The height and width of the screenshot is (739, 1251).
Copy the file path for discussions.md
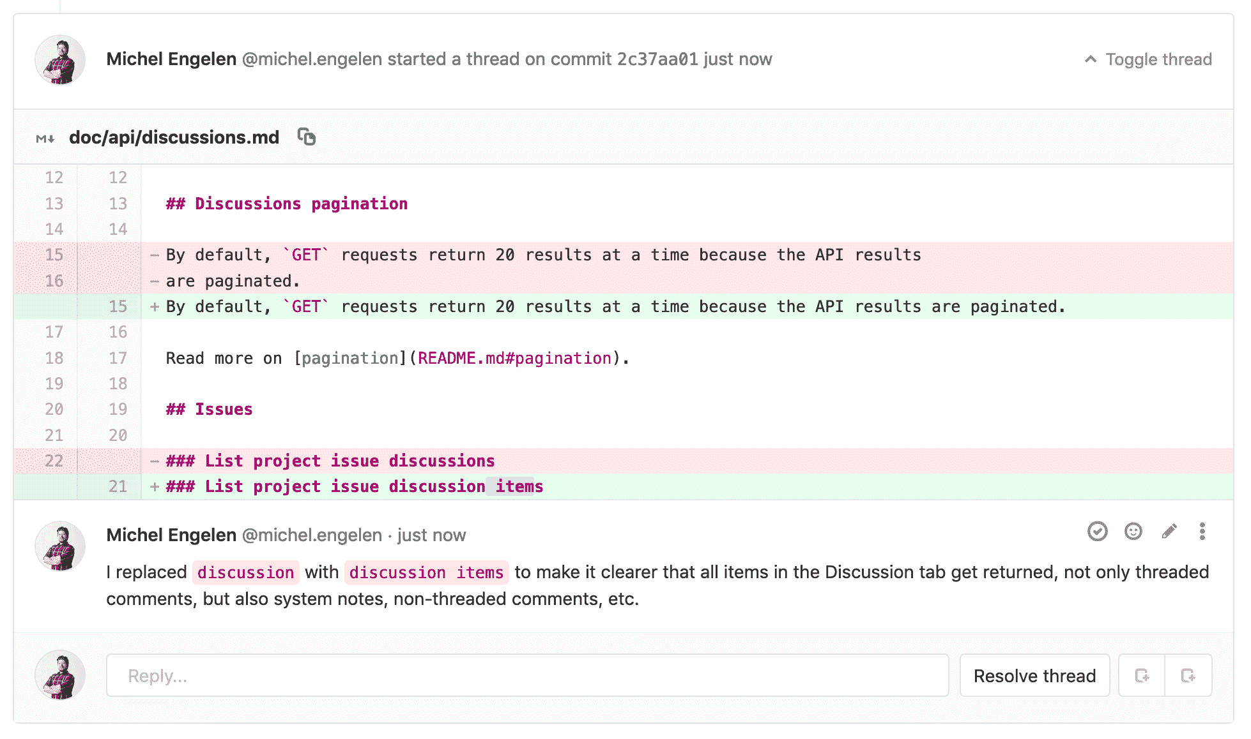pyautogui.click(x=307, y=137)
